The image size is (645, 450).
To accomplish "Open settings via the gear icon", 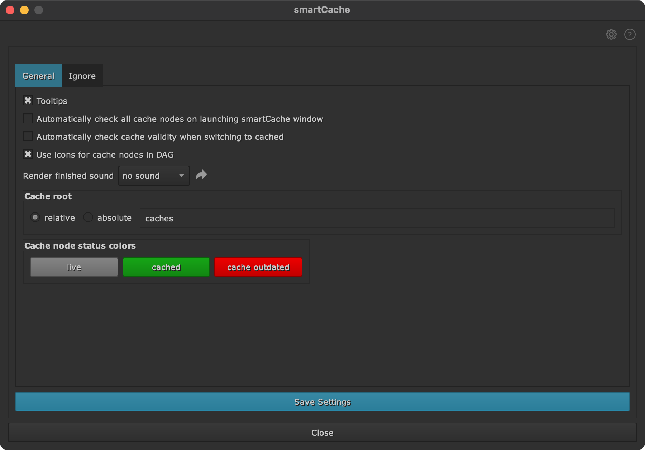I will pos(611,34).
